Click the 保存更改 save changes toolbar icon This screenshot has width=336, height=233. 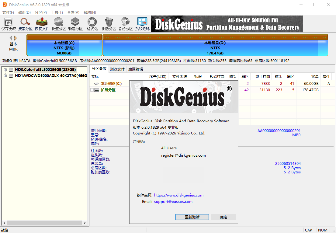[x=9, y=24]
